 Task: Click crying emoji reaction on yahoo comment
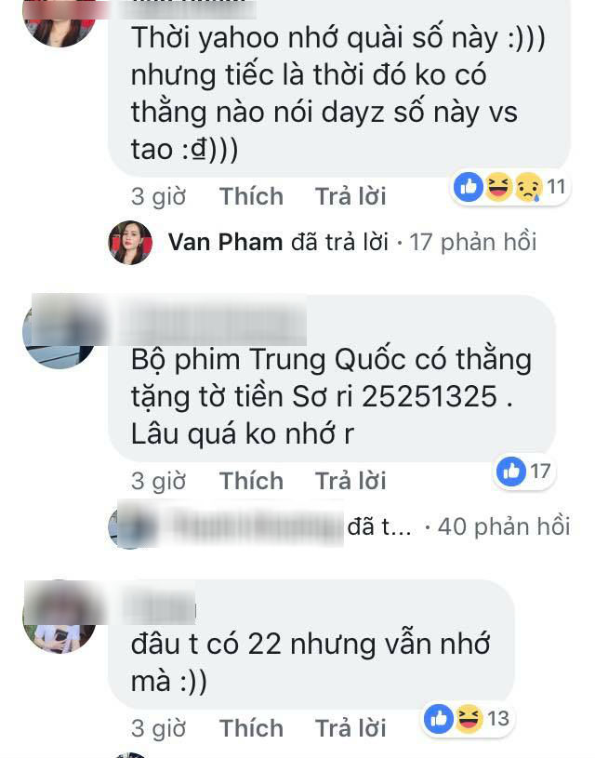[528, 188]
